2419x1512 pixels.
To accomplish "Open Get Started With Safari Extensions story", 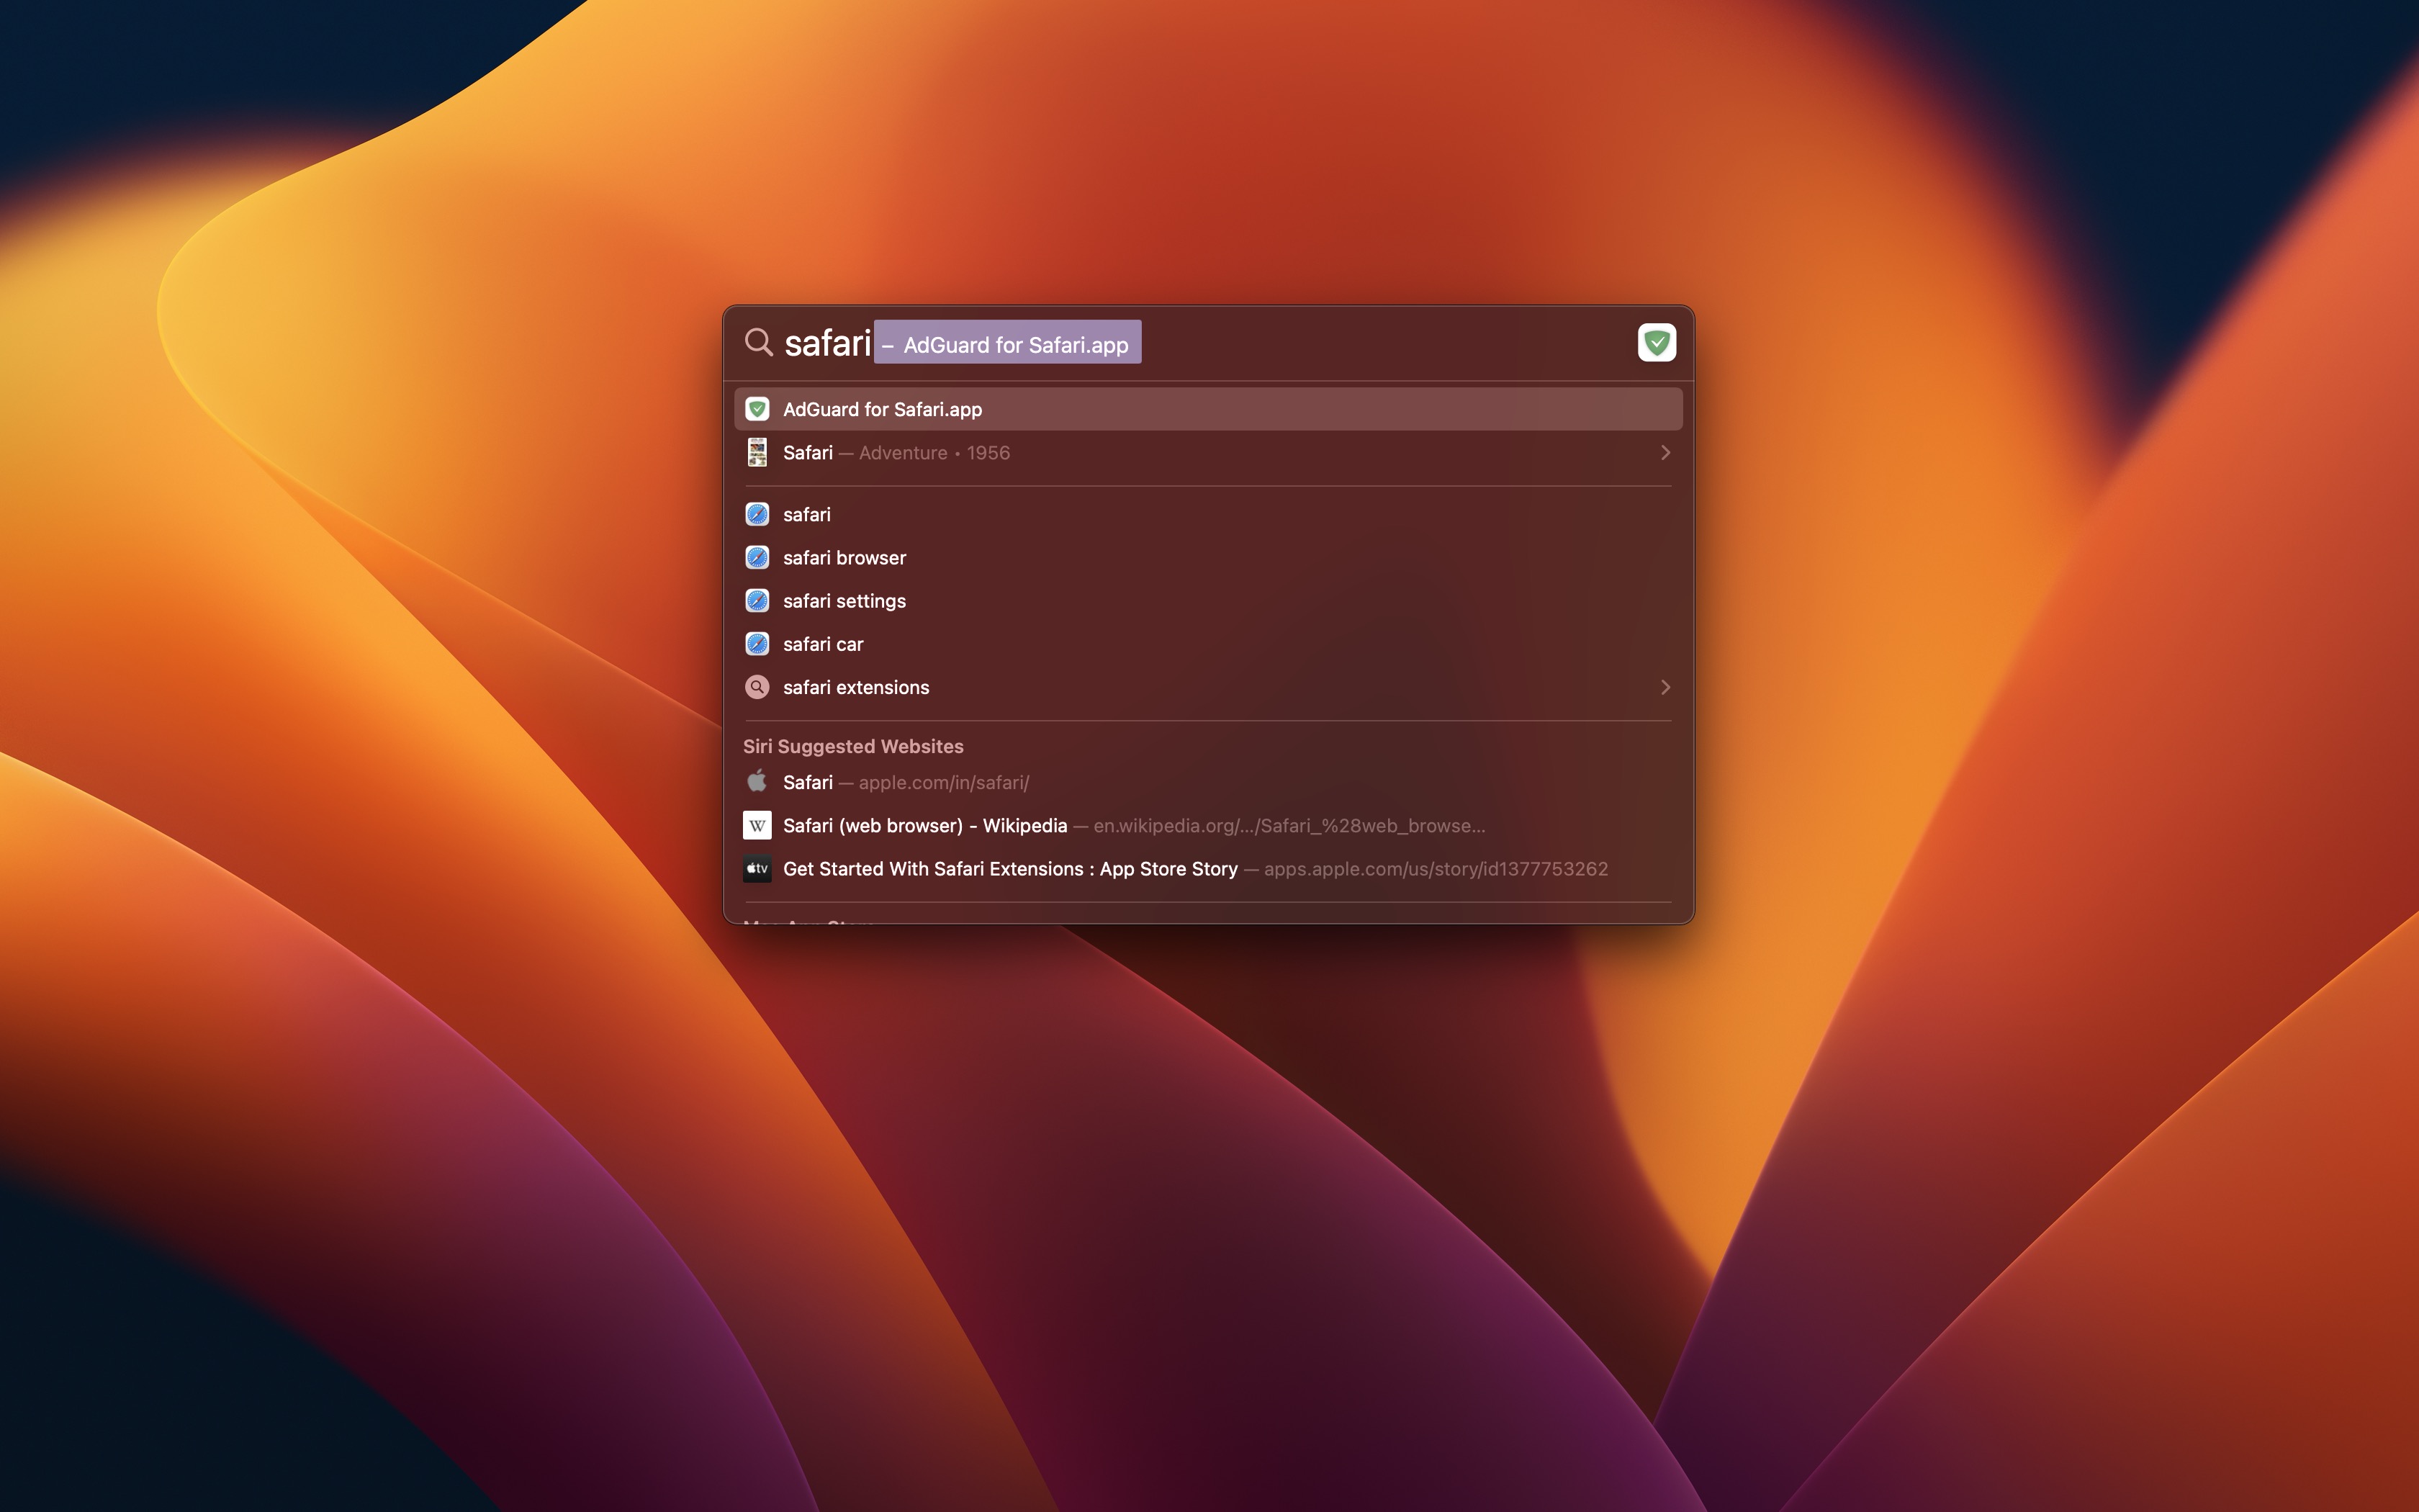I will tap(1009, 869).
